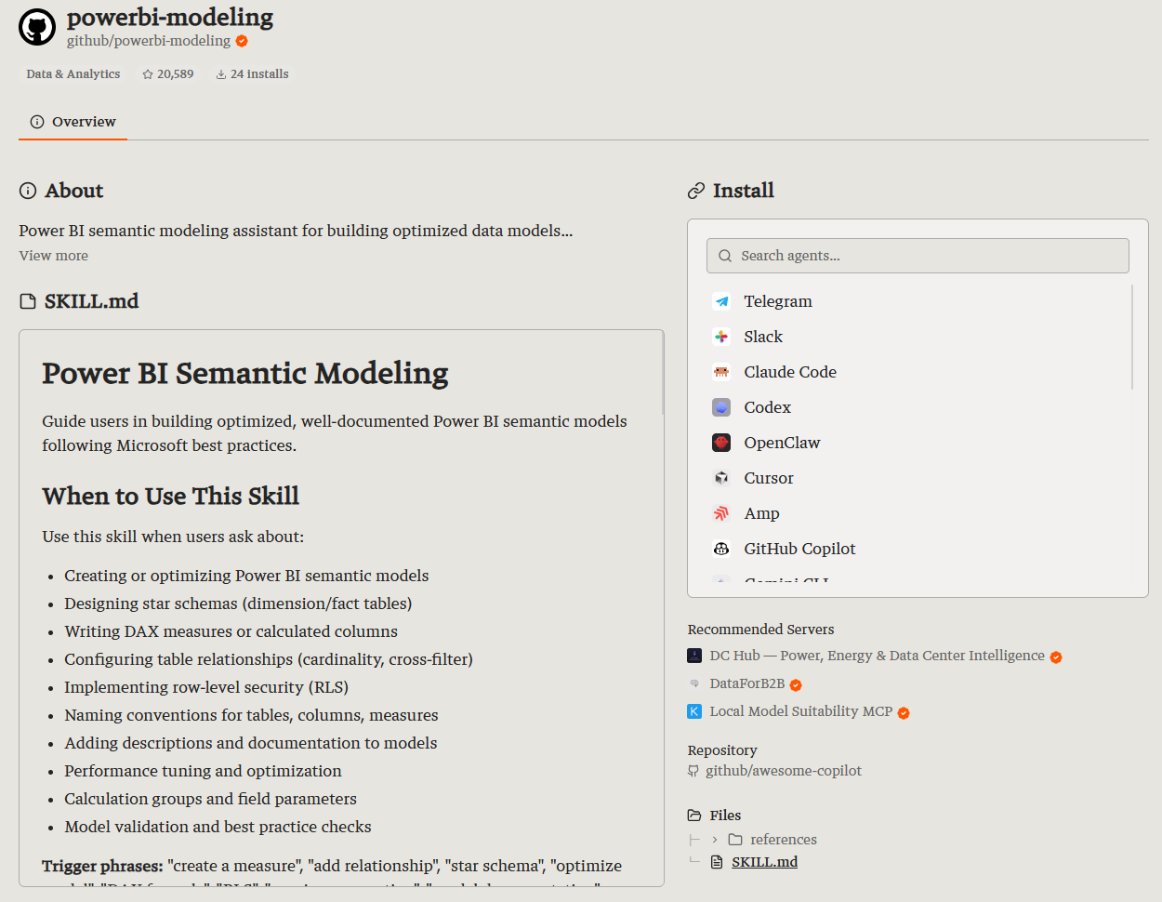Select Claude Code in the install list
Viewport: 1162px width, 902px height.
[918, 372]
